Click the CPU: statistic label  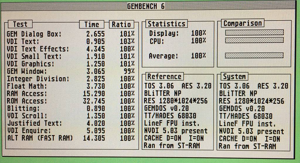coord(156,41)
